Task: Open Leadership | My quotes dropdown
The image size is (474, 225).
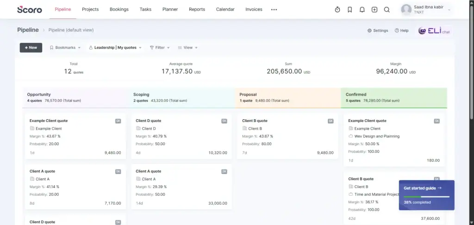Action: click(x=115, y=48)
